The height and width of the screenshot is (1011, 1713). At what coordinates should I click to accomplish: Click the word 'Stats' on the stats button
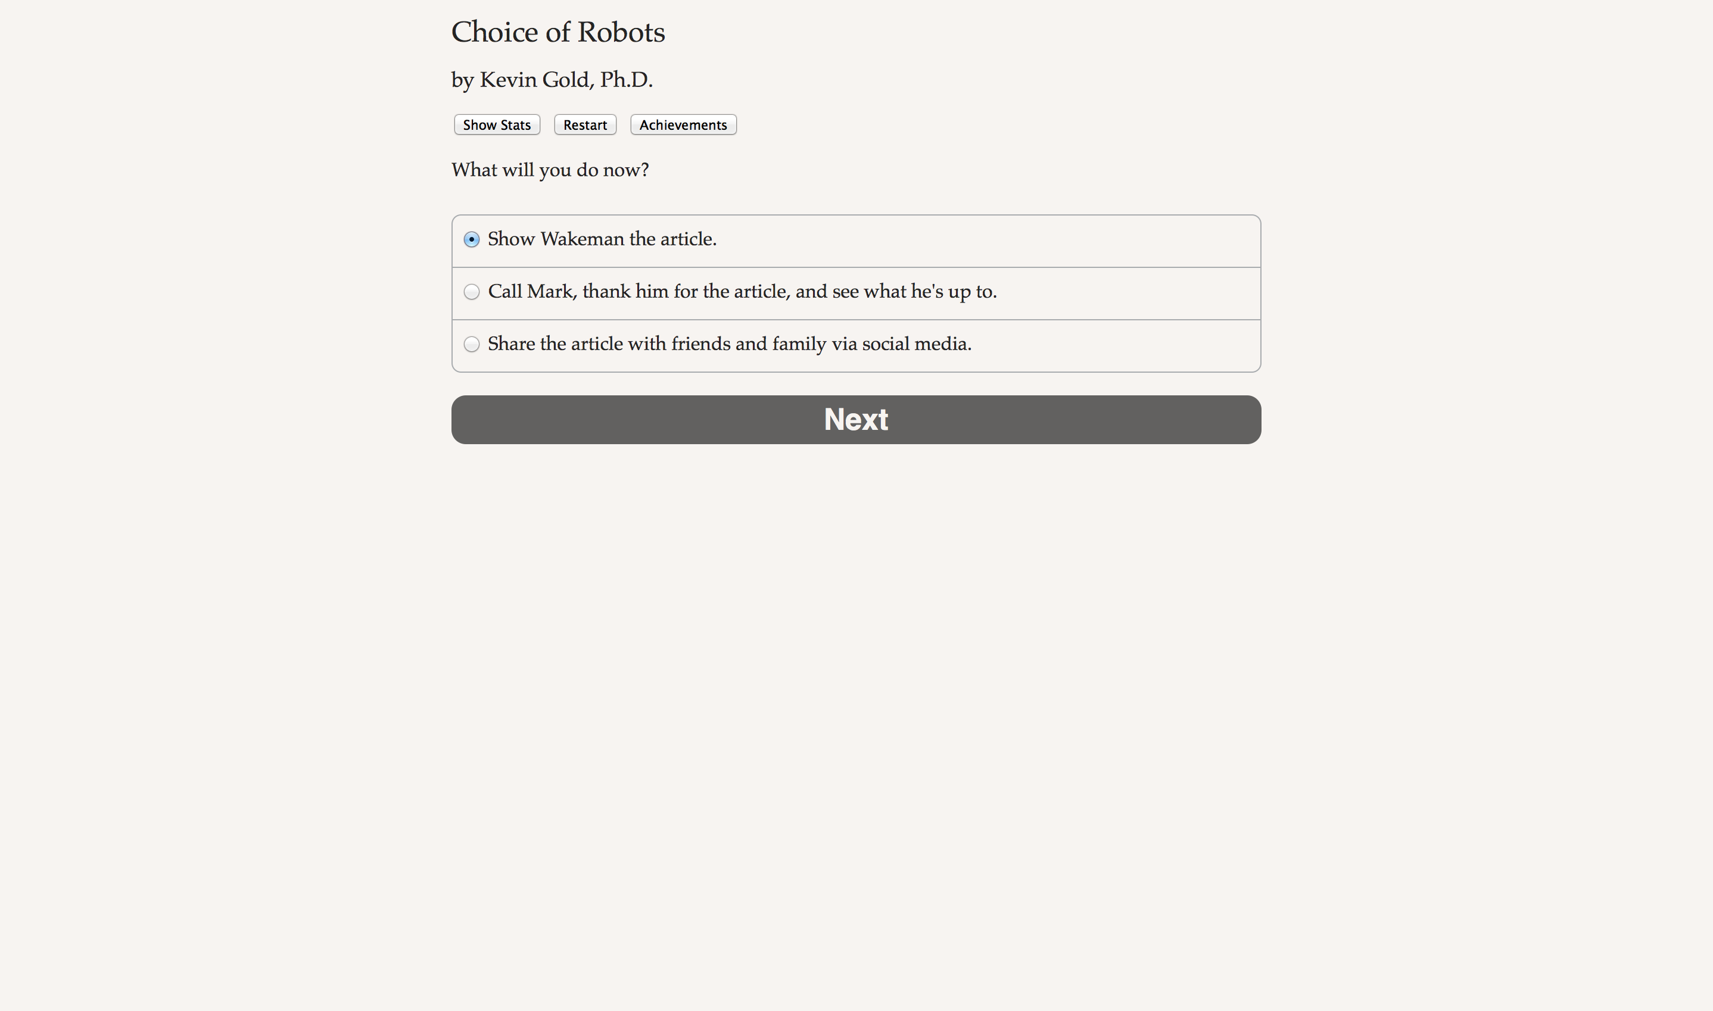[515, 124]
